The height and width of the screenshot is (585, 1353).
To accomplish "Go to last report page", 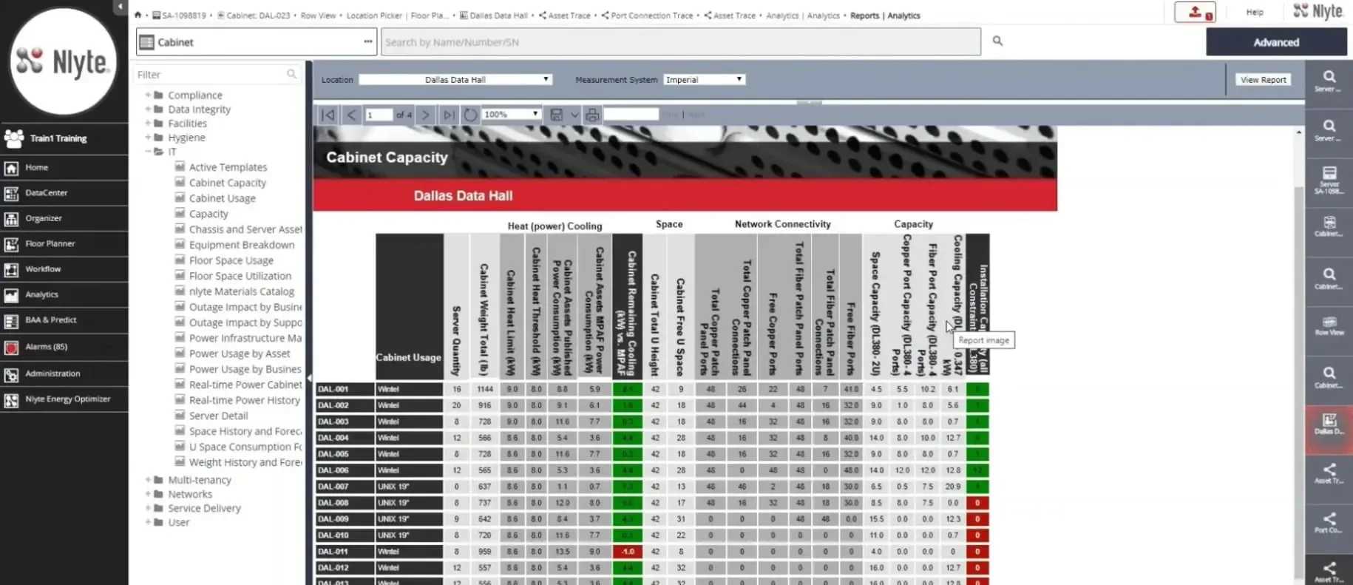I will (x=448, y=115).
